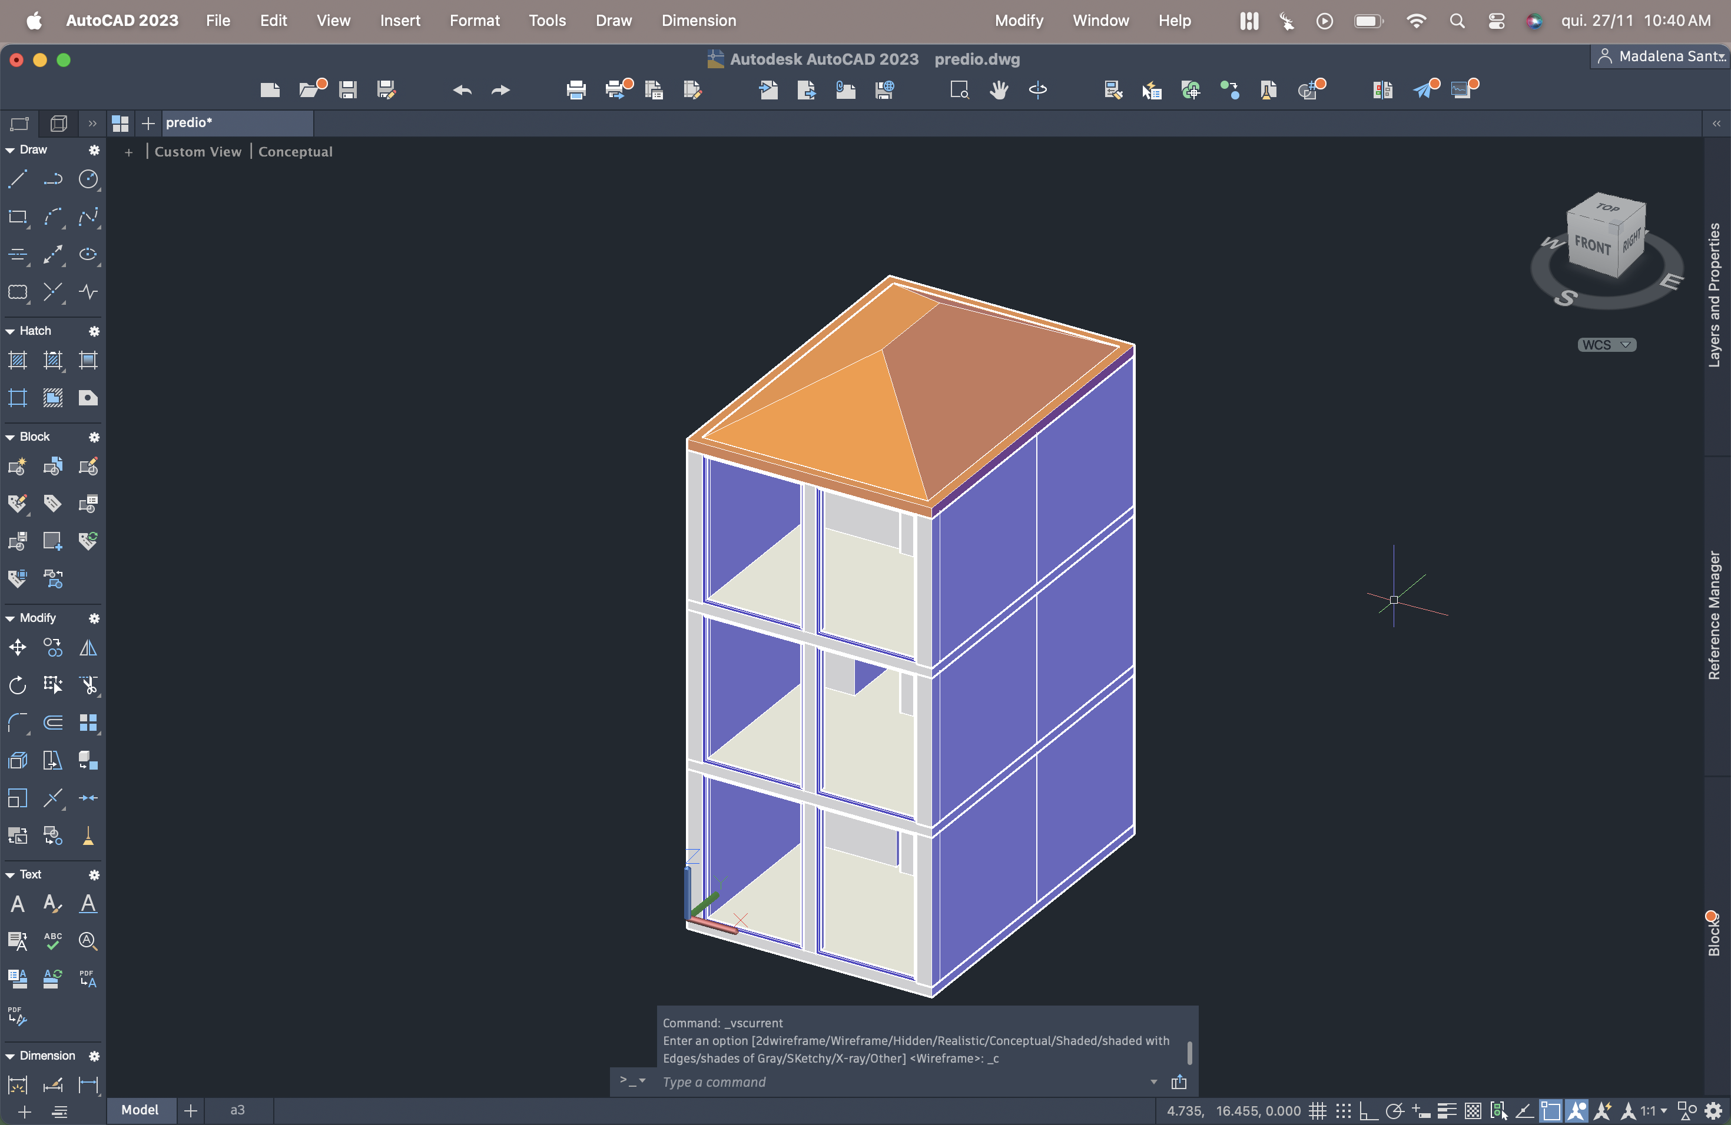Click the Move tool in Modify panel

tap(18, 647)
